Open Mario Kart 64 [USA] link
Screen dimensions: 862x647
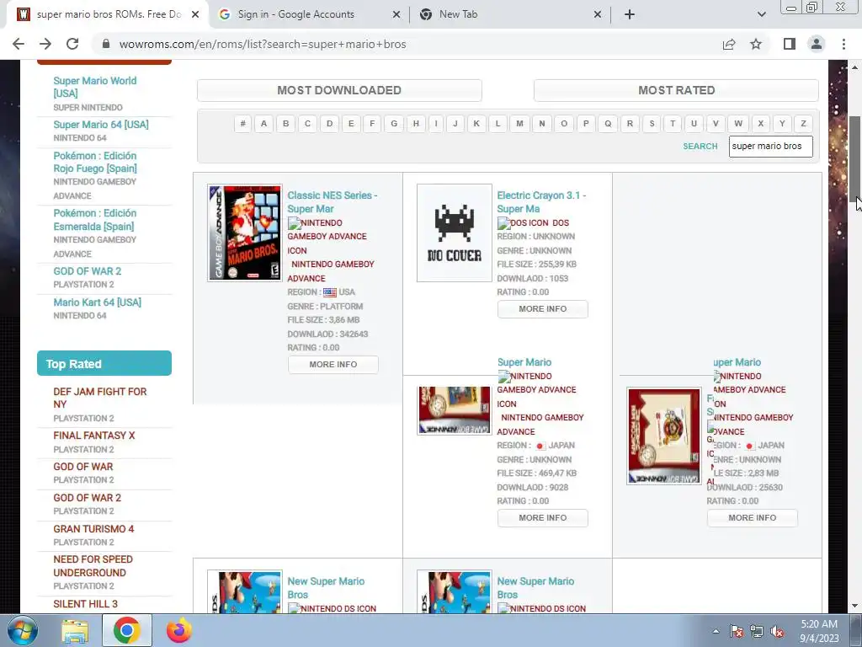pos(98,302)
